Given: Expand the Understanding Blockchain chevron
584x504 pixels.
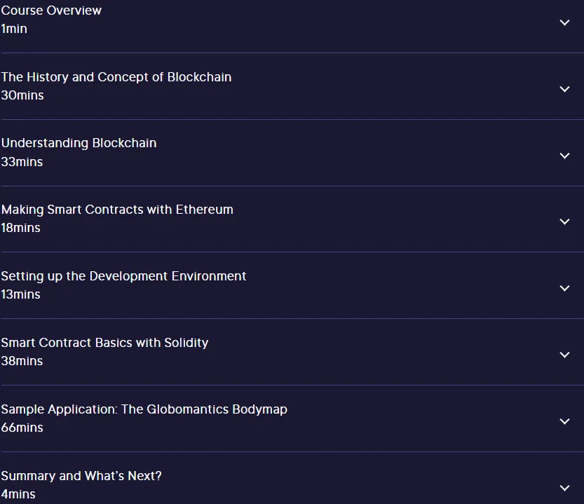Looking at the screenshot, I should [564, 156].
